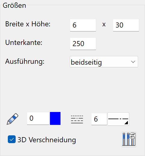Open the beam construction settings icon
Screen dimensions: 145x156
tap(129, 139)
